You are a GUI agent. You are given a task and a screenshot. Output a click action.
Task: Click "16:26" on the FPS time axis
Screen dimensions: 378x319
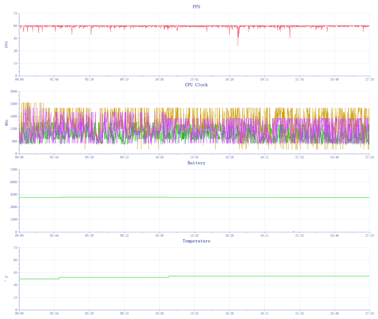[229, 79]
